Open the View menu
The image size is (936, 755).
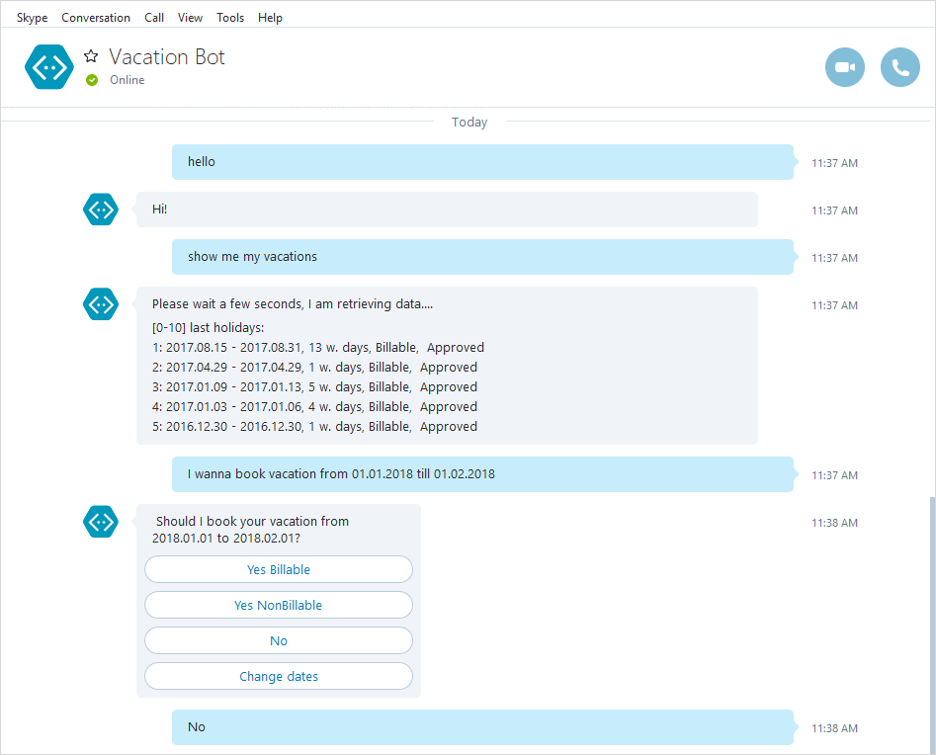click(x=190, y=17)
